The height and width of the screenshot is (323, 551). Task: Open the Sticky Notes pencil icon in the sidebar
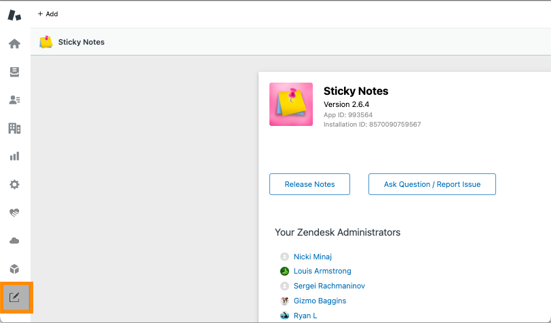click(14, 297)
